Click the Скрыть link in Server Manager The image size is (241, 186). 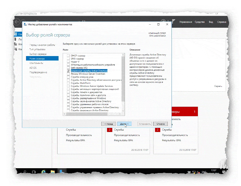tap(218, 86)
